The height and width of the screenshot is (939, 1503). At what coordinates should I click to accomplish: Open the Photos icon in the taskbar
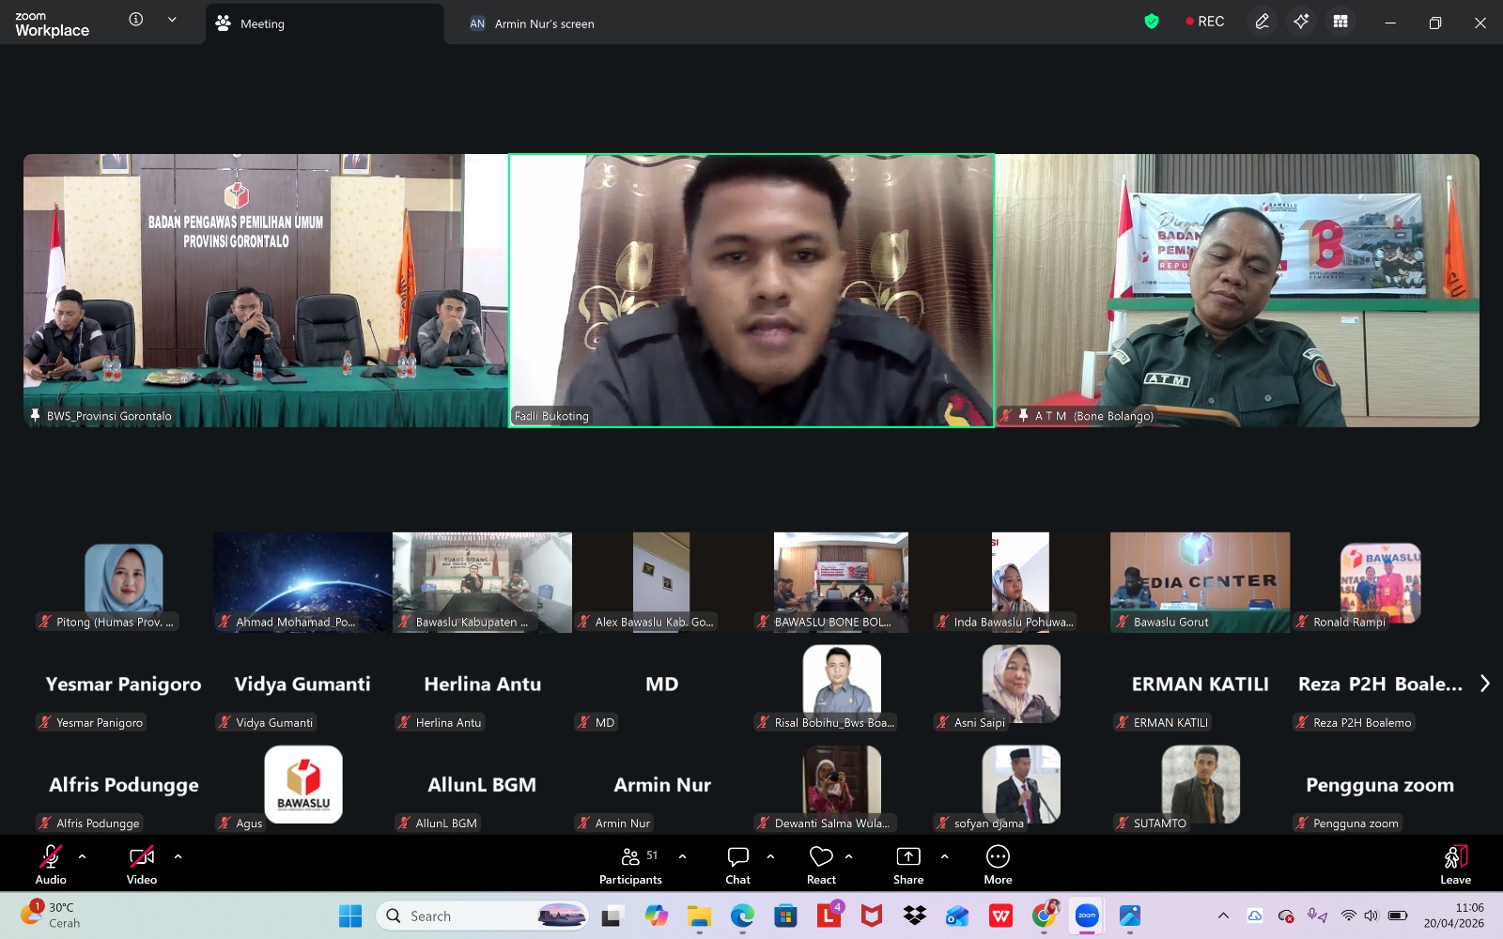click(x=1130, y=916)
